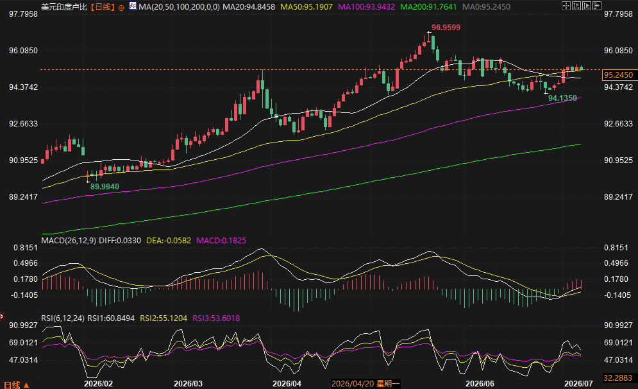The height and width of the screenshot is (389, 638).
Task: Select the MA20:94.8458 moving average label
Action: pyautogui.click(x=249, y=7)
